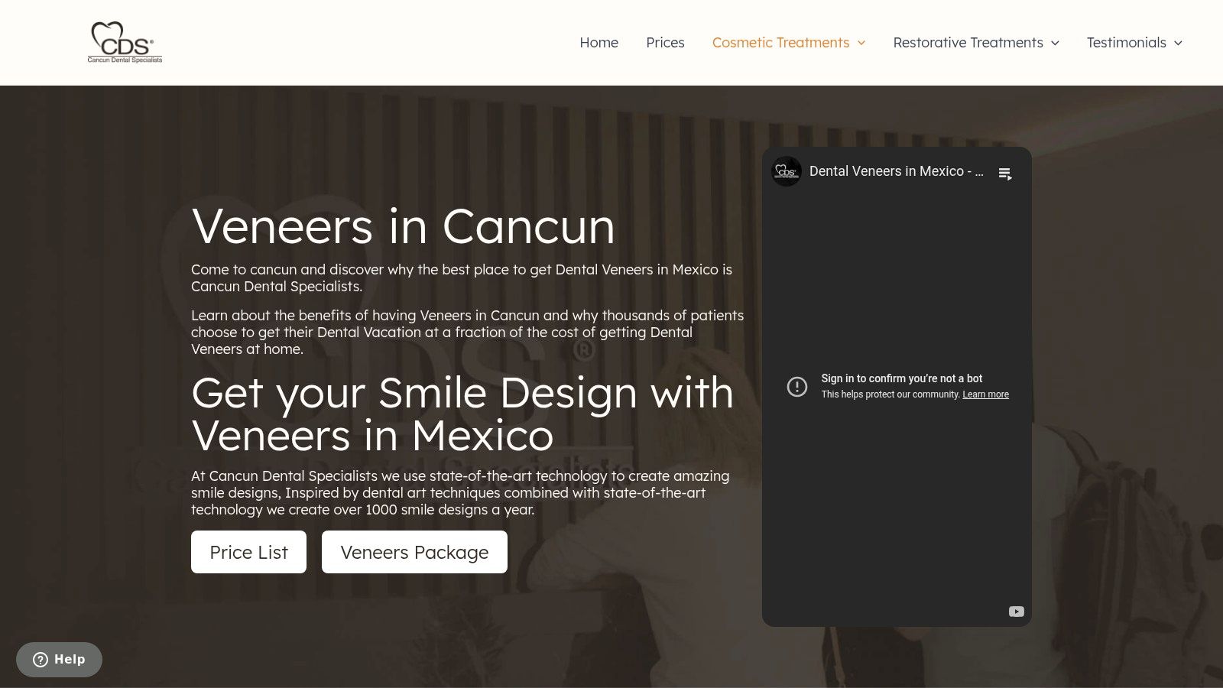
Task: Follow the Learn more link in the player
Action: (x=985, y=394)
